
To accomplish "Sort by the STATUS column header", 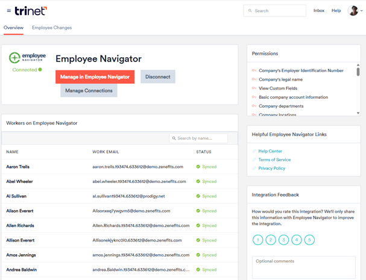I will tap(204, 152).
